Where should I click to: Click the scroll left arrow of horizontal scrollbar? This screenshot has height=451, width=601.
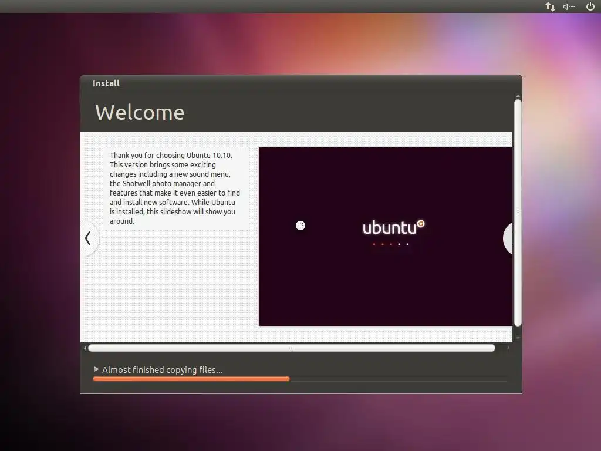pyautogui.click(x=85, y=348)
